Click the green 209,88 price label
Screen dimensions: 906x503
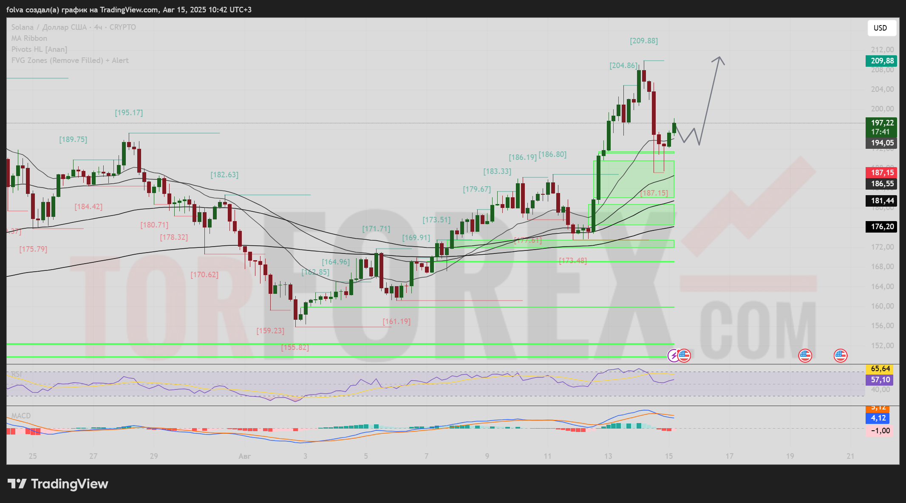point(881,61)
